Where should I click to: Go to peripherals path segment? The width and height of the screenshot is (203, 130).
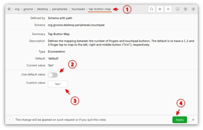tap(59, 9)
